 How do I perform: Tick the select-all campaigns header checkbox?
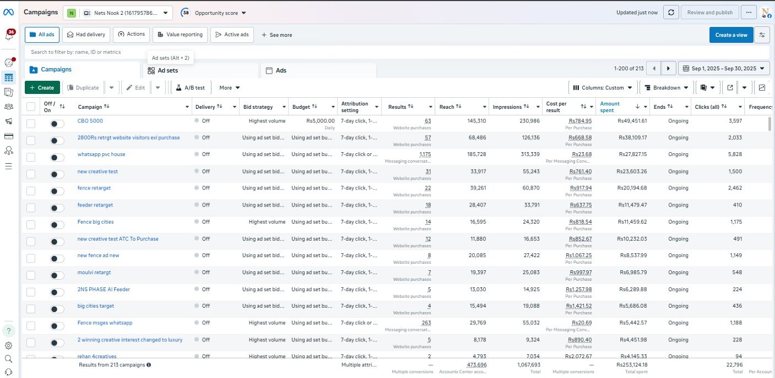click(x=31, y=107)
